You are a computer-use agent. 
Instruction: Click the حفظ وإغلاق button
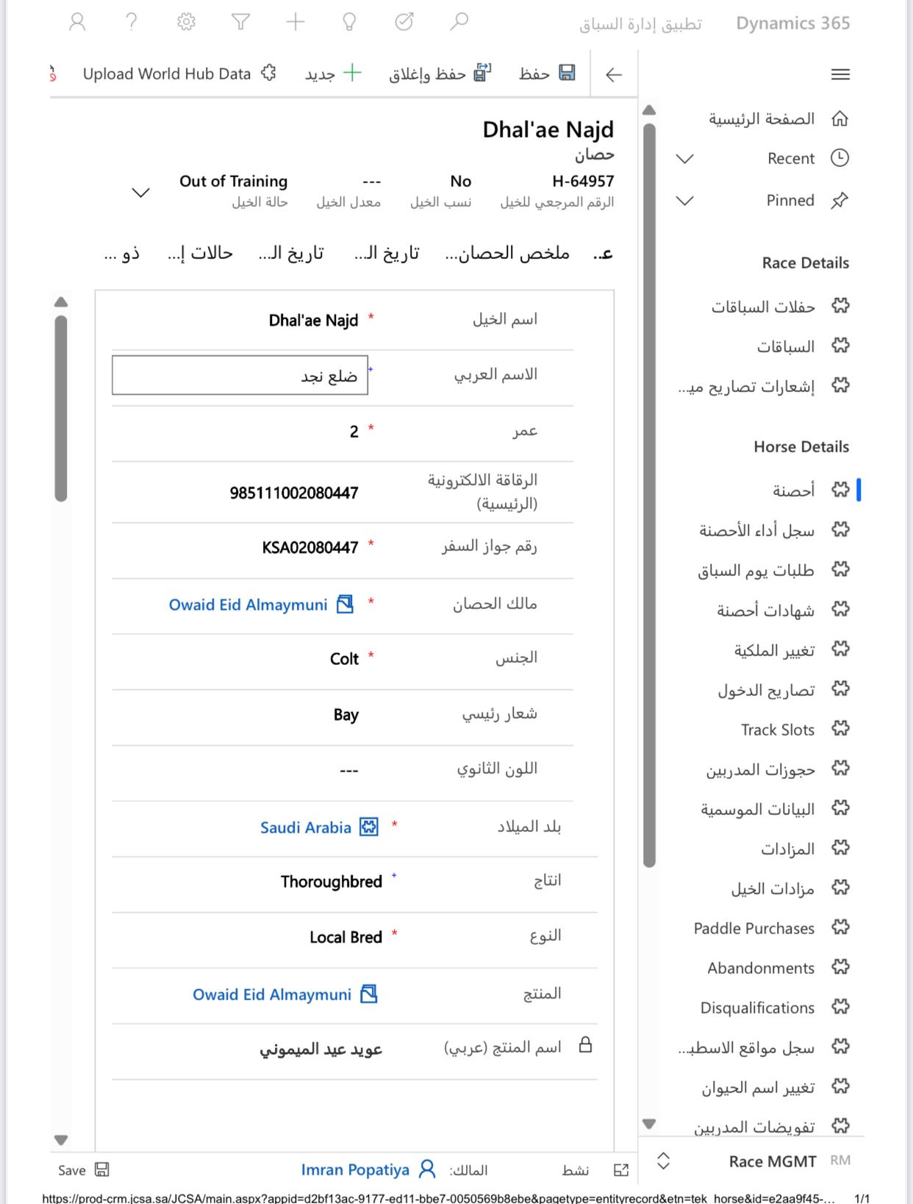click(x=440, y=74)
